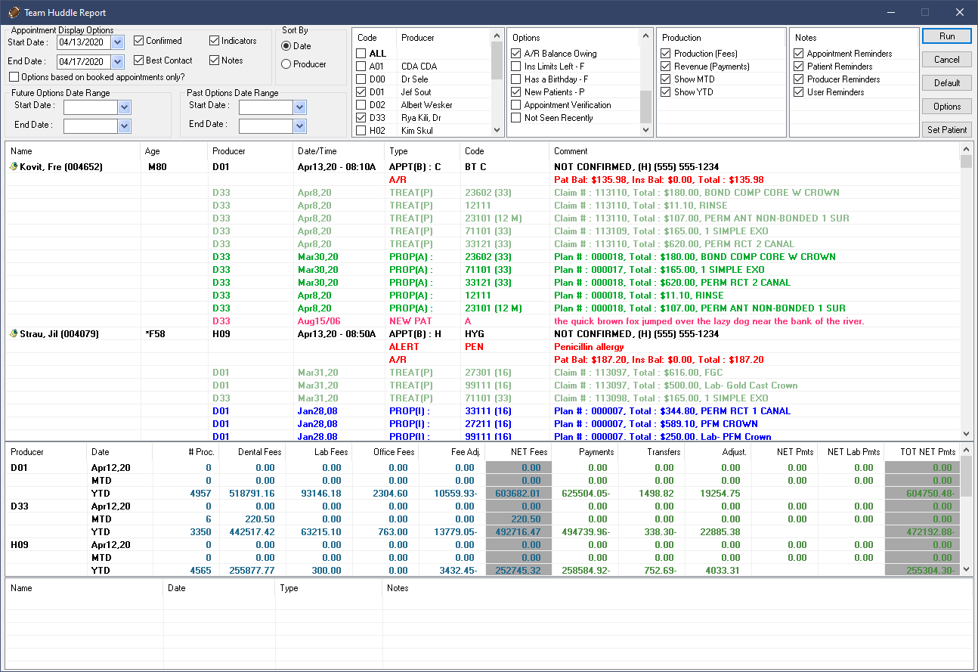The image size is (978, 672).
Task: Uncheck producer D33 Rya Kili, Dr
Action: point(361,118)
